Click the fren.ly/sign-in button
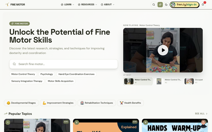This screenshot has height=132, width=212. 184,5
